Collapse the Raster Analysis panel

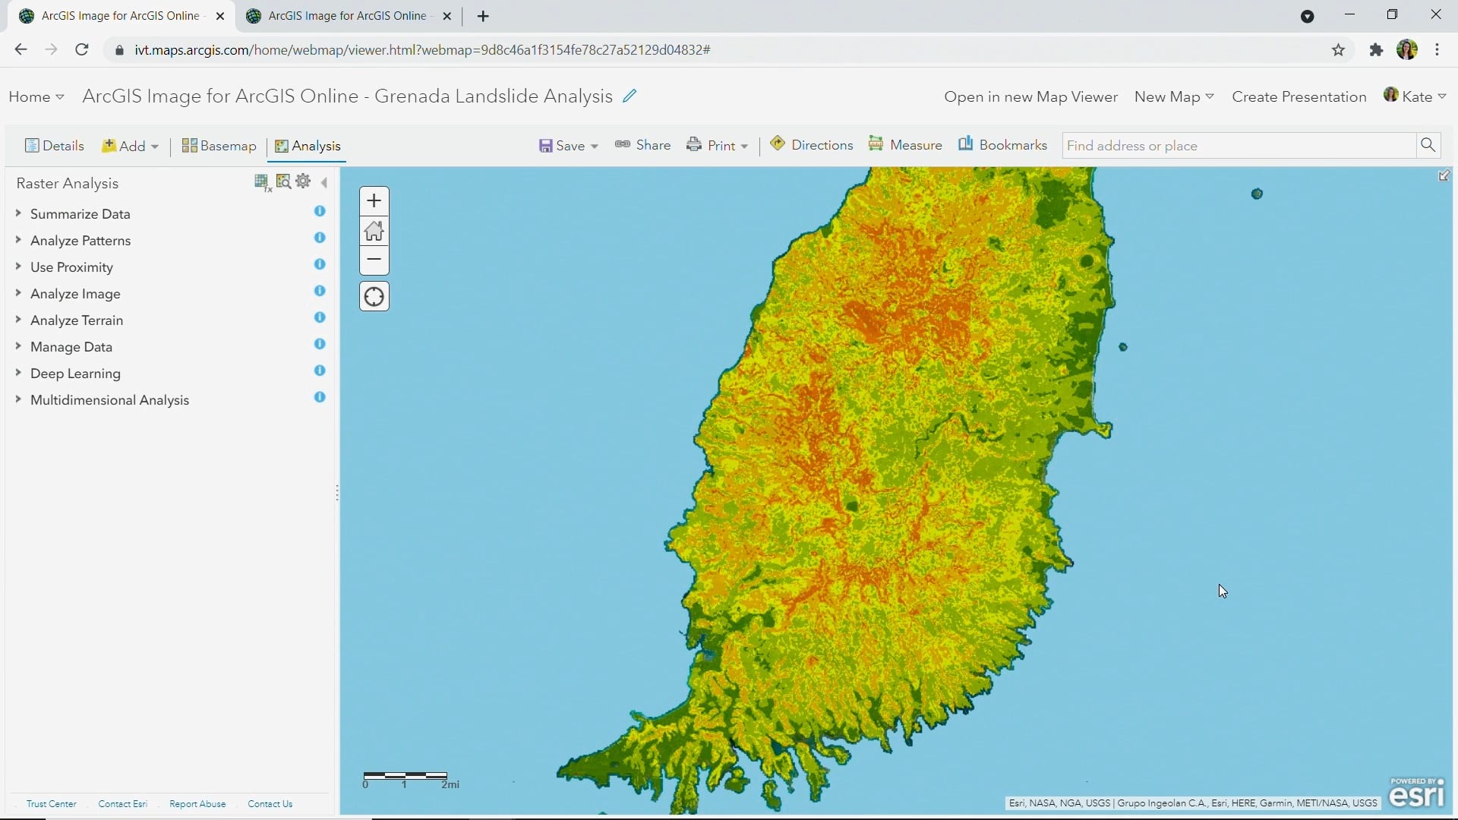click(x=324, y=182)
